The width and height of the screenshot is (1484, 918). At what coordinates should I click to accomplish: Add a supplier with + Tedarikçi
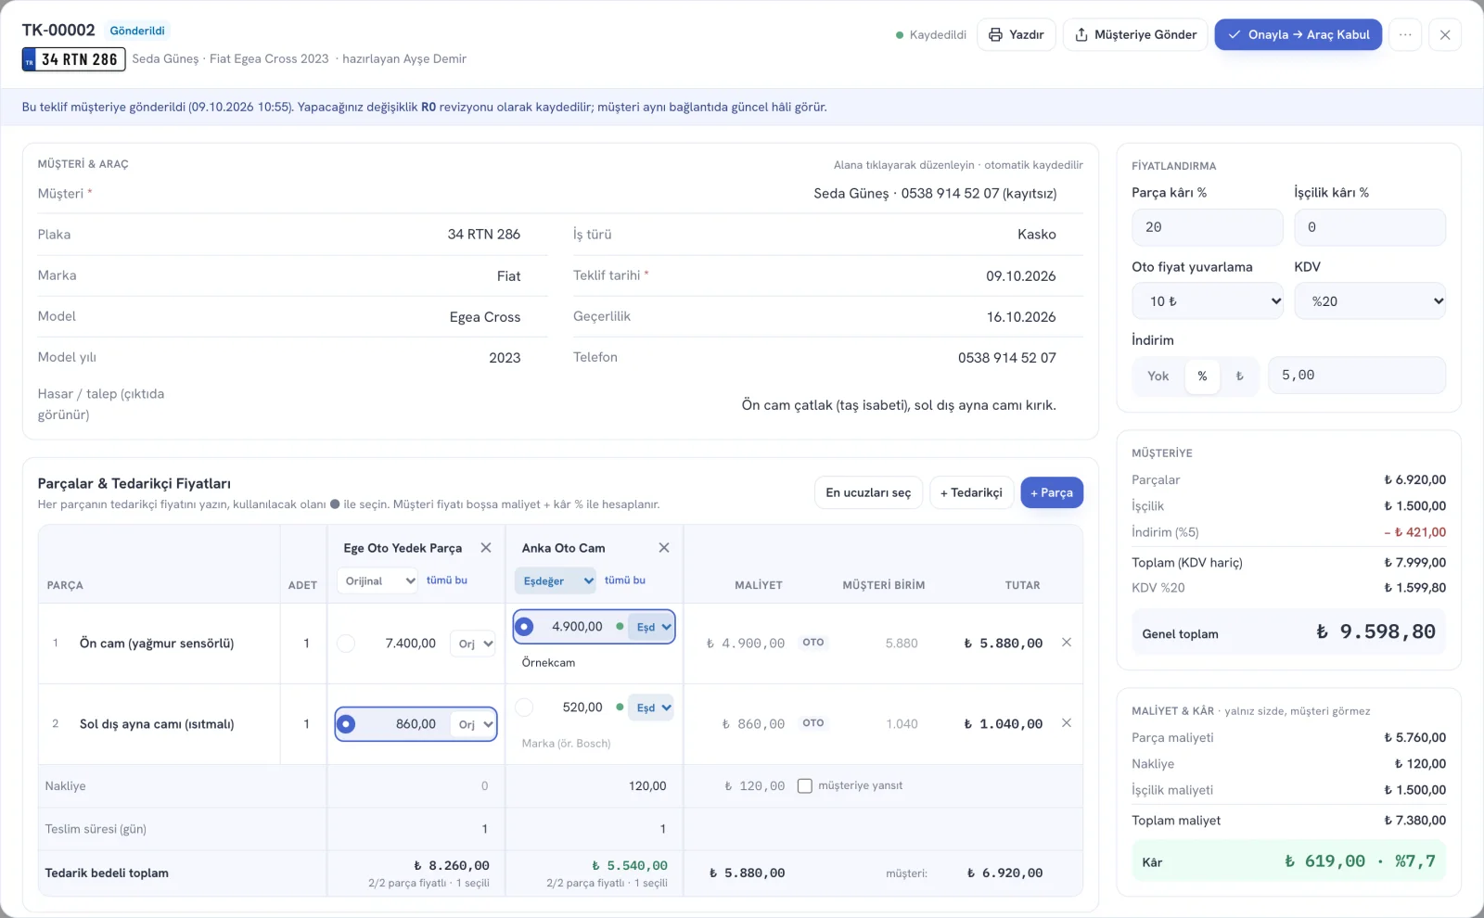click(x=971, y=492)
